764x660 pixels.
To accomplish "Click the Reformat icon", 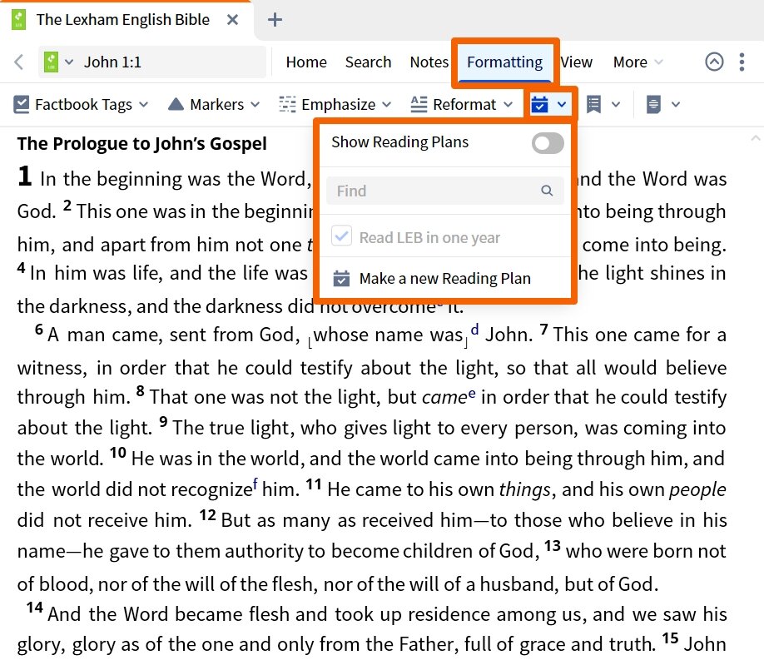I will pos(419,104).
